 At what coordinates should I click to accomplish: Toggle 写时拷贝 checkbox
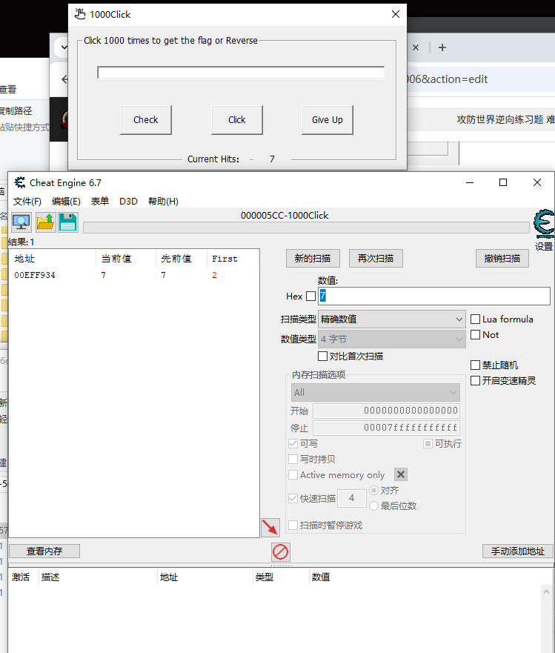pyautogui.click(x=293, y=459)
